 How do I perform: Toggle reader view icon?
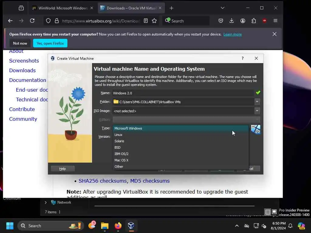[146, 21]
